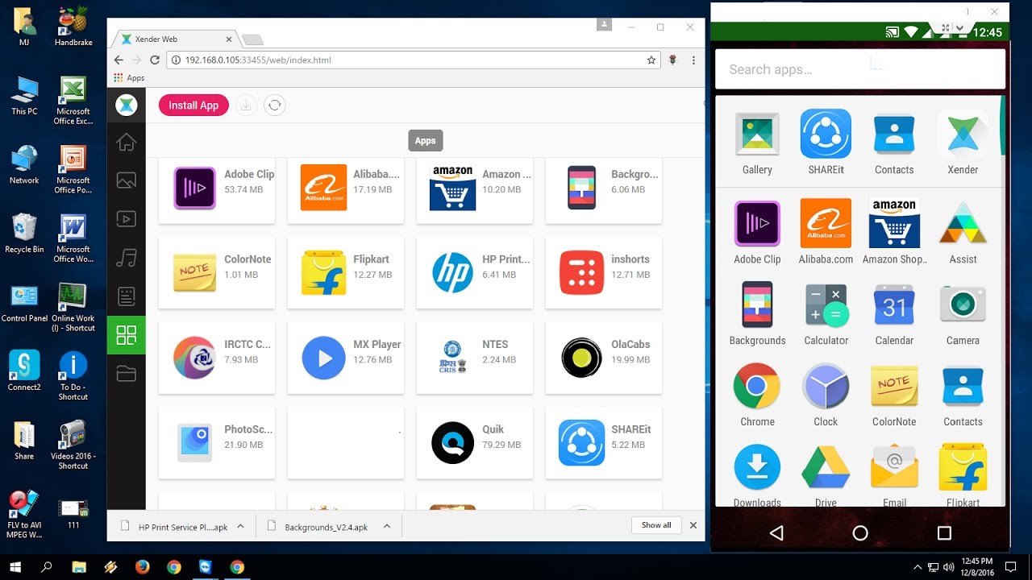Open Calculator app on the phone screen
1032x580 pixels.
pos(826,315)
